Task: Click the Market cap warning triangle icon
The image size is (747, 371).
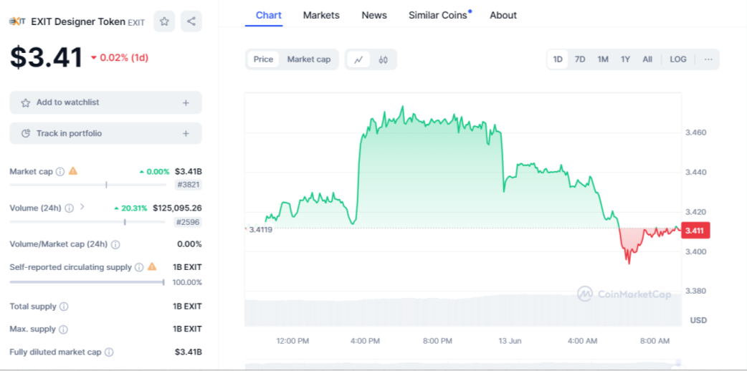Action: [x=73, y=171]
